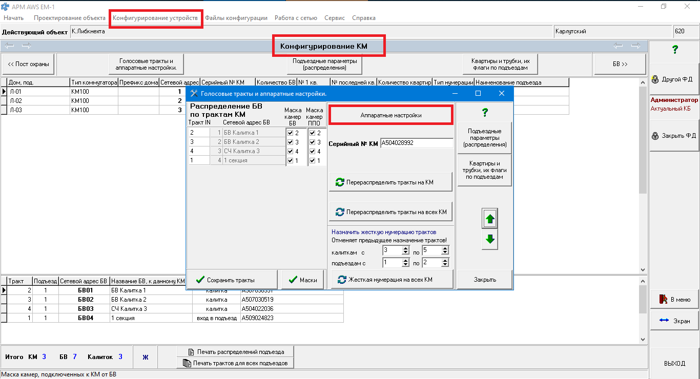Move up with the green up arrow
The height and width of the screenshot is (379, 700).
[x=490, y=219]
